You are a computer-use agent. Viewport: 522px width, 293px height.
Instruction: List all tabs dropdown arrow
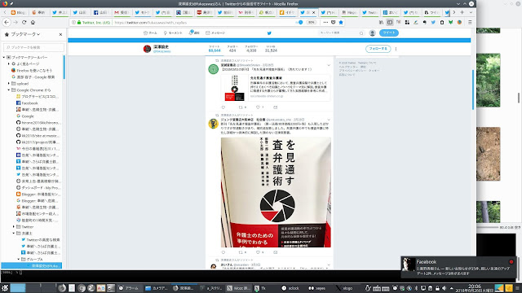pyautogui.click(x=471, y=12)
